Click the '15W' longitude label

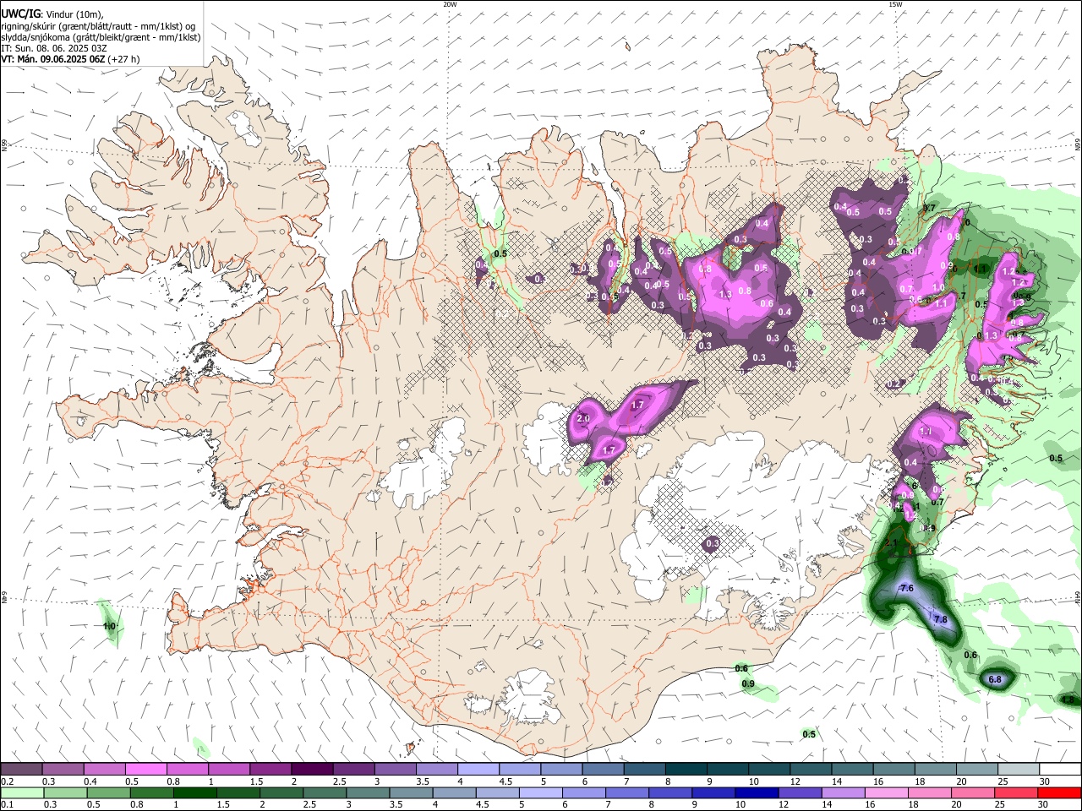(x=895, y=4)
